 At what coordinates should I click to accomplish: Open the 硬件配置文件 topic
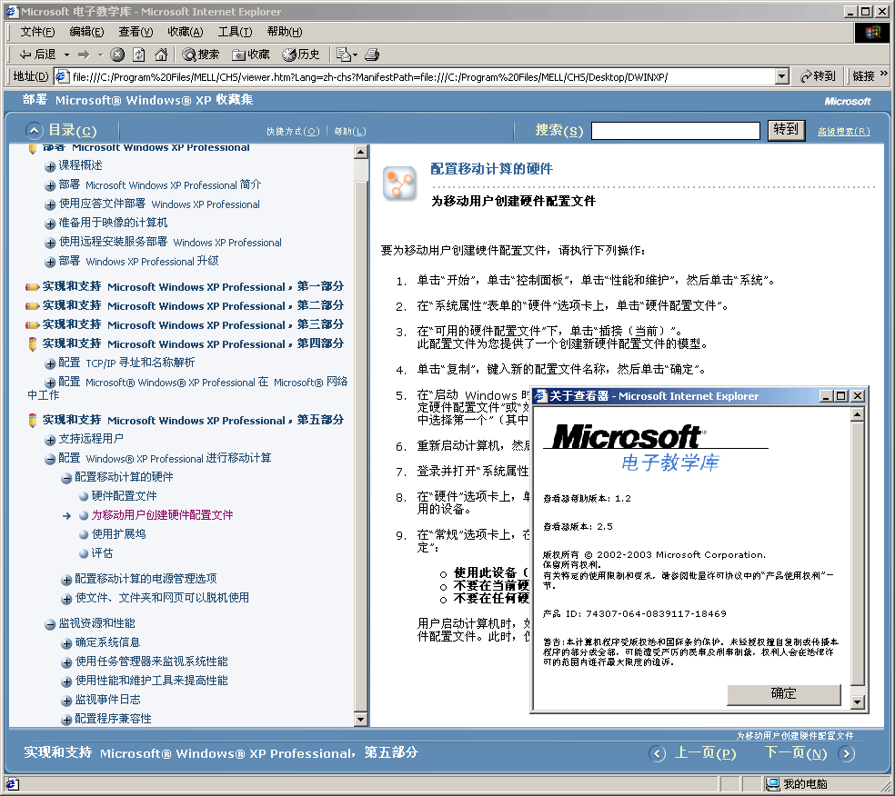(x=124, y=496)
